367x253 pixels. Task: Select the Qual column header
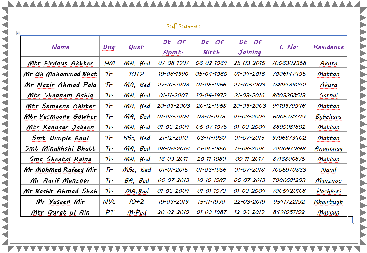(x=136, y=47)
